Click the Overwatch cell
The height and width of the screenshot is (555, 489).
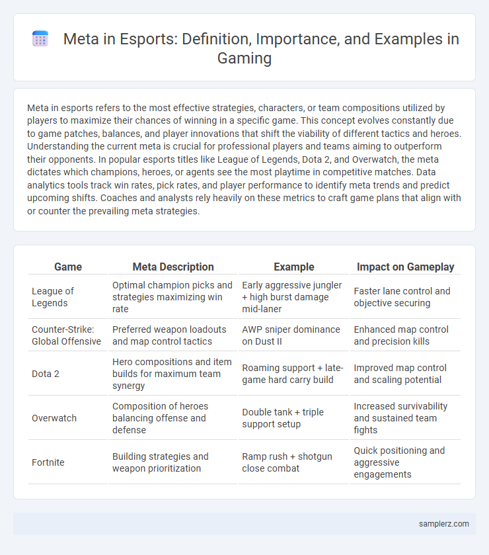(68, 418)
